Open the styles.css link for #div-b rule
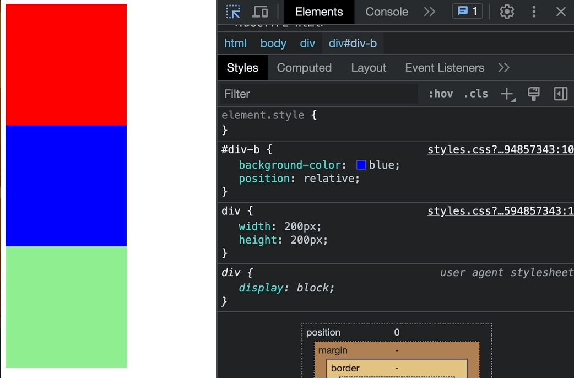Image resolution: width=574 pixels, height=378 pixels. pyautogui.click(x=500, y=150)
